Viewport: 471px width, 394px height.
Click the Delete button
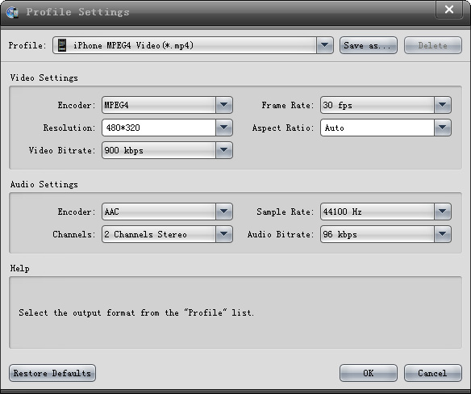(x=432, y=45)
